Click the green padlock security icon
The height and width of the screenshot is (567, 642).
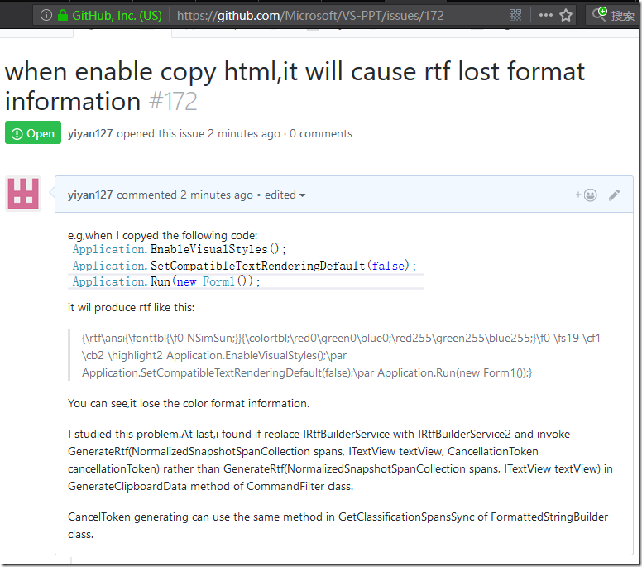(x=63, y=15)
